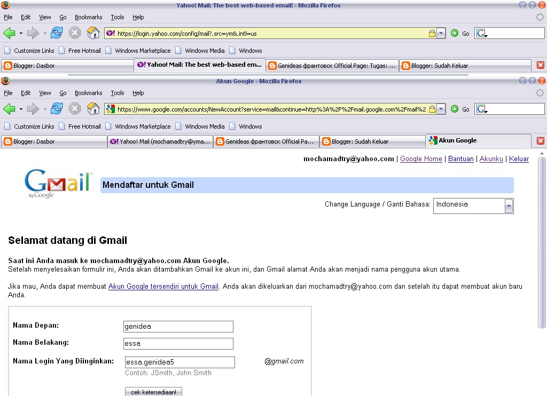Image resolution: width=547 pixels, height=396 pixels.
Task: Click Home icon in Yahoo Mail window
Action: [93, 33]
